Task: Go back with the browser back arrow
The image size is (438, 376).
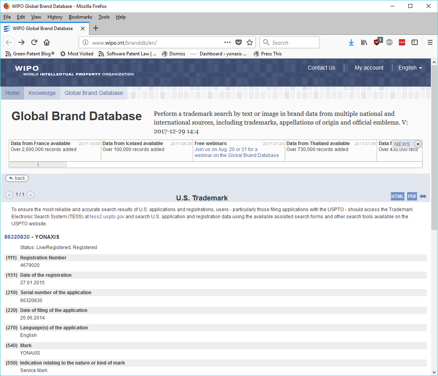Action: point(9,42)
